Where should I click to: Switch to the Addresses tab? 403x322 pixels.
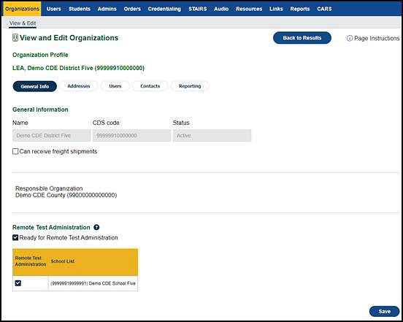pos(79,86)
